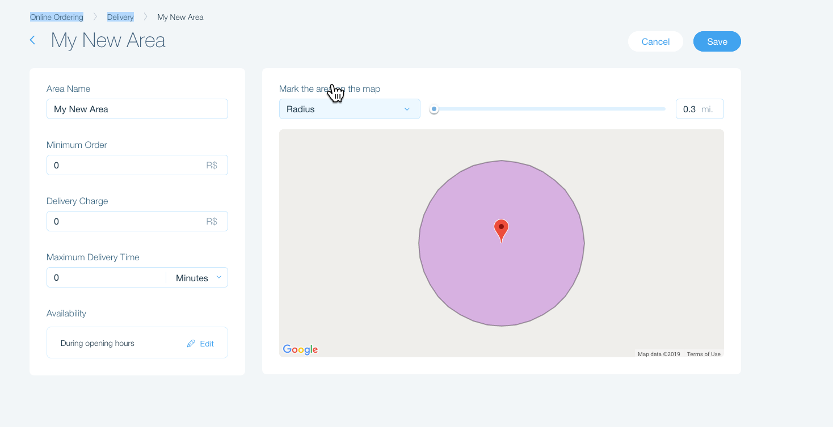
Task: Click the back arrow beside My New Area
Action: click(32, 40)
